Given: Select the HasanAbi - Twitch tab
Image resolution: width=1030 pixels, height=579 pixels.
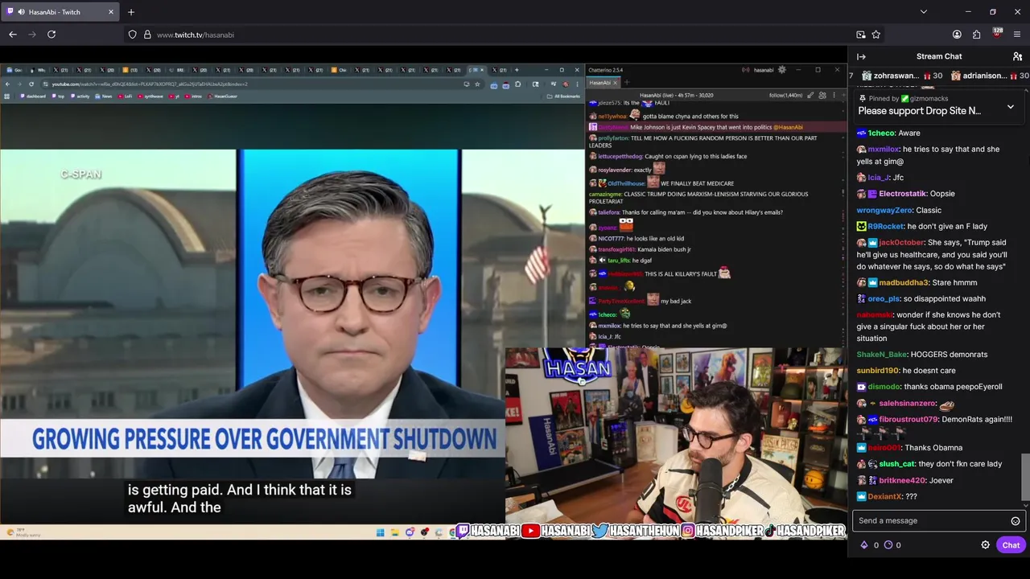Looking at the screenshot, I should (60, 12).
